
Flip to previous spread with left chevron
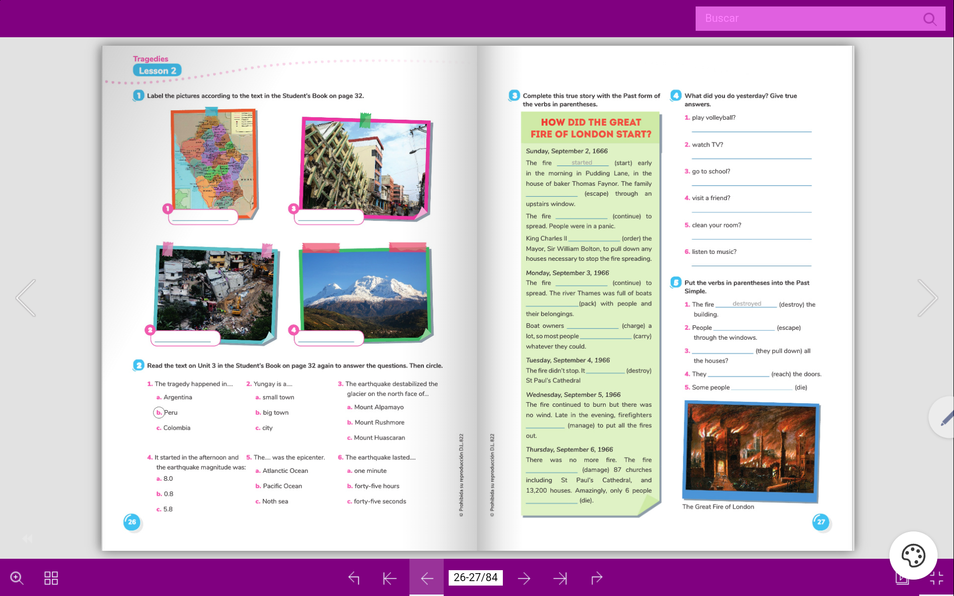(26, 298)
